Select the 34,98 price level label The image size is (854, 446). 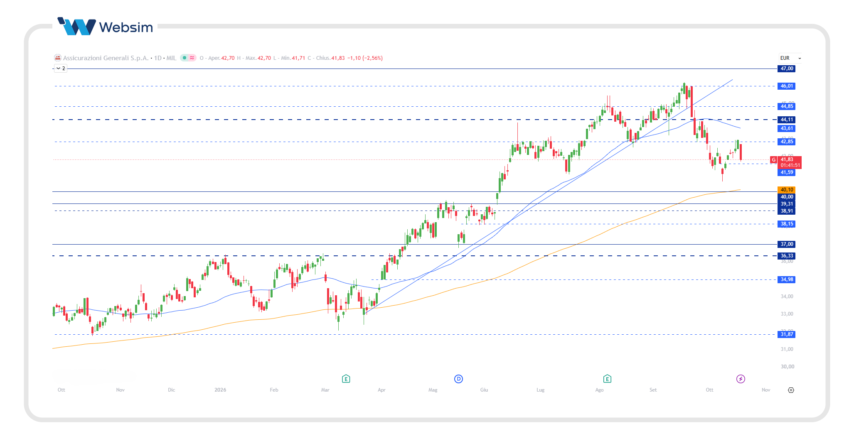pos(786,279)
